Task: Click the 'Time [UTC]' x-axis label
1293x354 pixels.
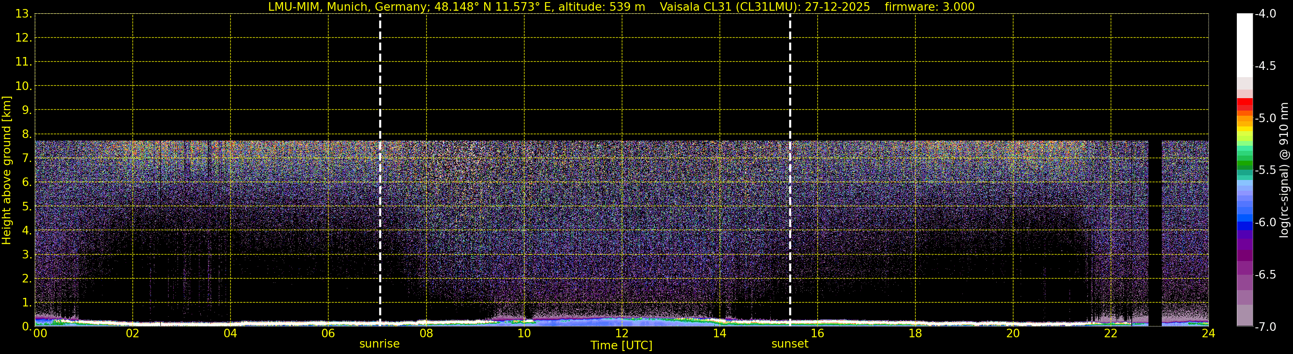Action: pos(621,345)
